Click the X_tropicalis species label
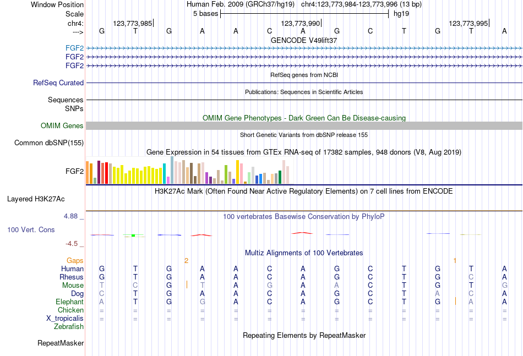 click(65, 319)
